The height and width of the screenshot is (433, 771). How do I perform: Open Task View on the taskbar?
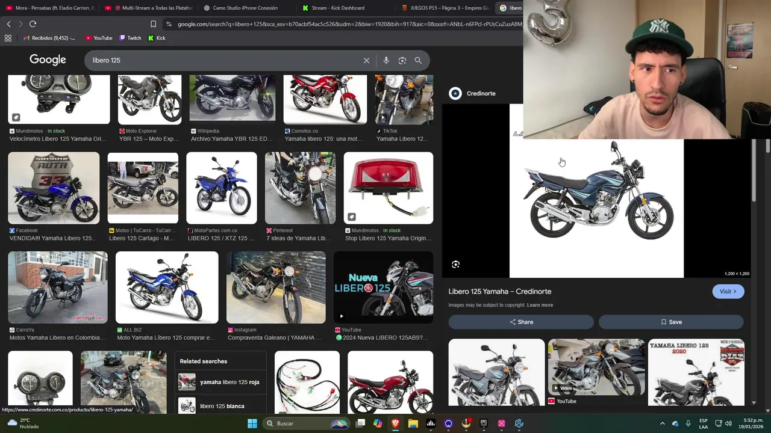pyautogui.click(x=360, y=423)
